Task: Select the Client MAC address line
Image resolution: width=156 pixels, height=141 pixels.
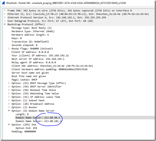Action: coord(52,66)
